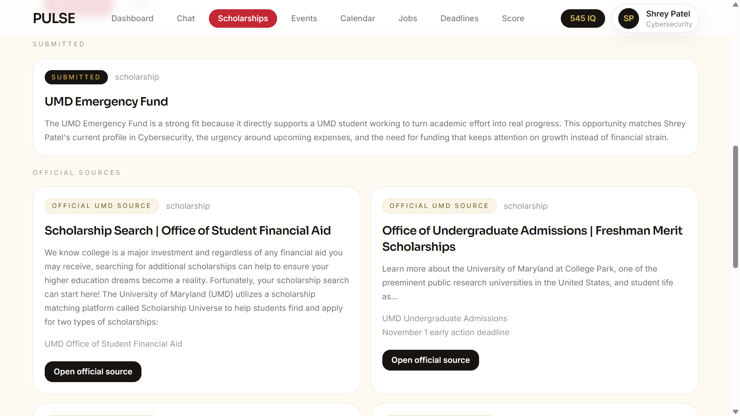The image size is (740, 416).
Task: Go to the Events page
Action: (304, 18)
